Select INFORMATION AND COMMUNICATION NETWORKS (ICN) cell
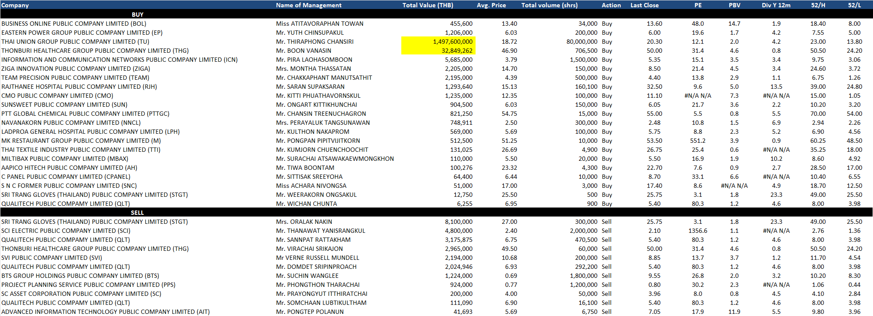 119,60
